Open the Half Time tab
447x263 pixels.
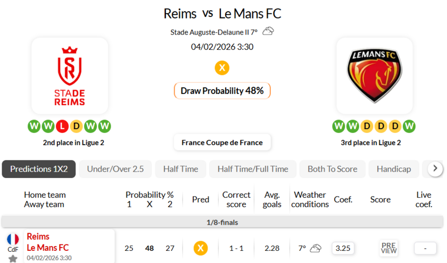click(180, 169)
